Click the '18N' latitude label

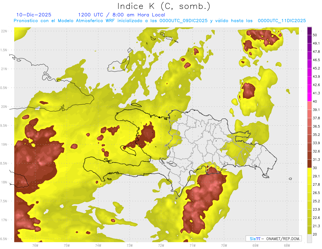4,182
